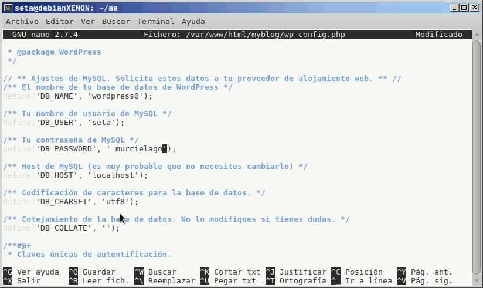Image resolution: width=483 pixels, height=288 pixels.
Task: Click 'DB_HOST' constant text
Action: (x=57, y=175)
